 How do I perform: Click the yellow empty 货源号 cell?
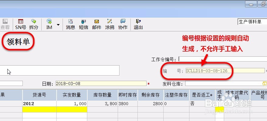39,109
